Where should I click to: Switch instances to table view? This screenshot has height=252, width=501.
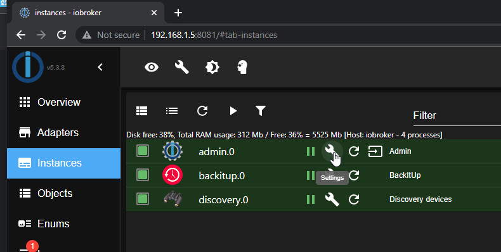(x=142, y=111)
